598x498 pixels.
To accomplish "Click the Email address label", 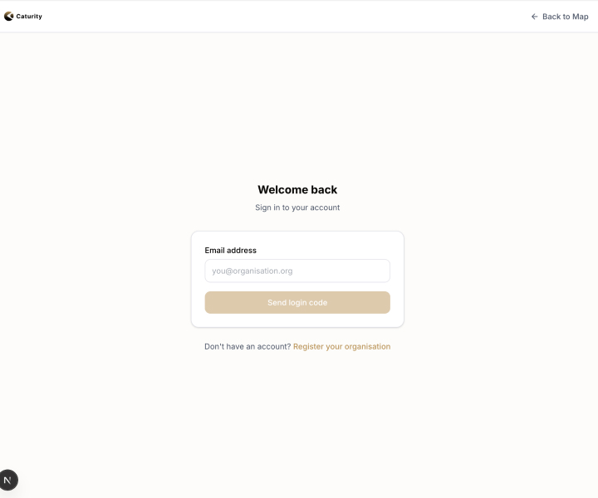I will tap(230, 251).
